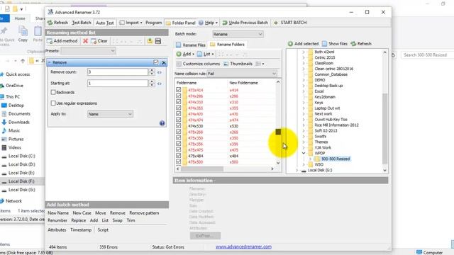Open www.advancedrenamer.com link
Image resolution: width=454 pixels, height=255 pixels.
pyautogui.click(x=243, y=247)
